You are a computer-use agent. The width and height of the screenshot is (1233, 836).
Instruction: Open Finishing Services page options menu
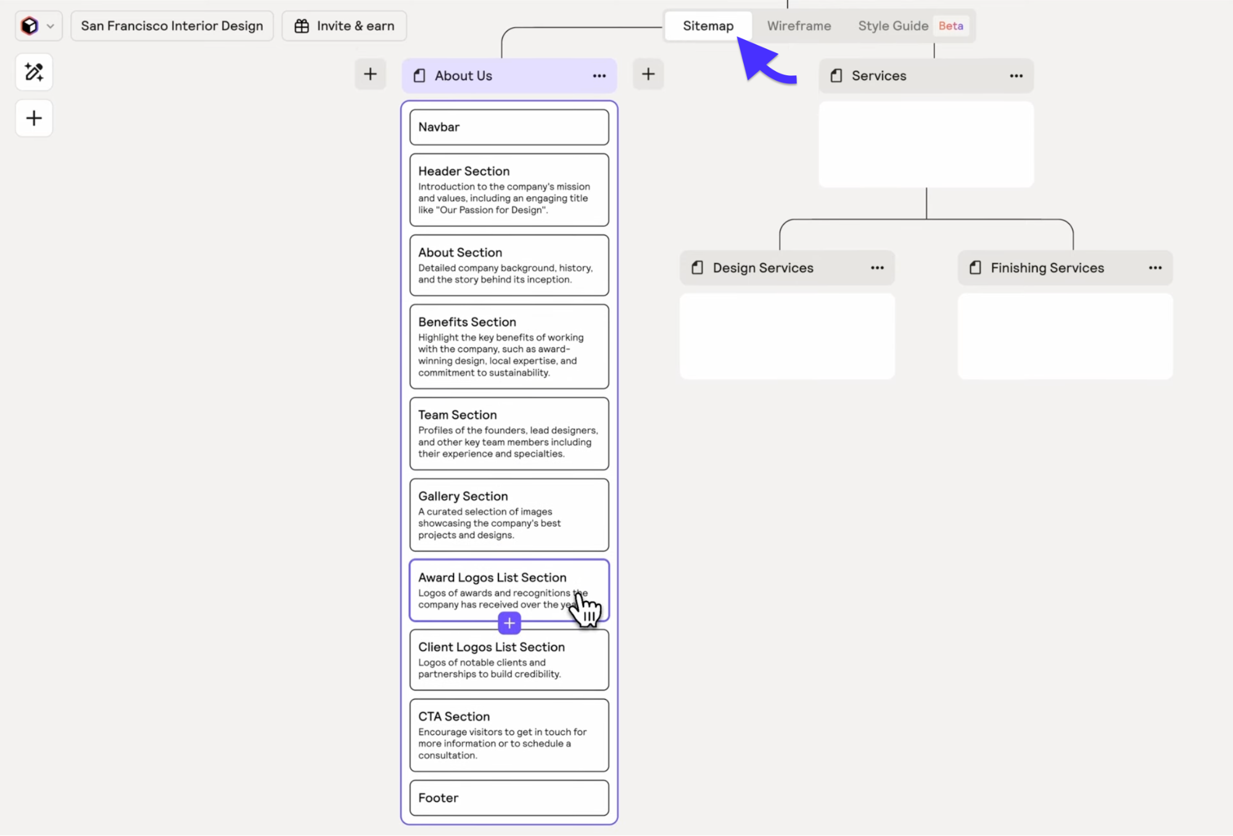pos(1155,268)
